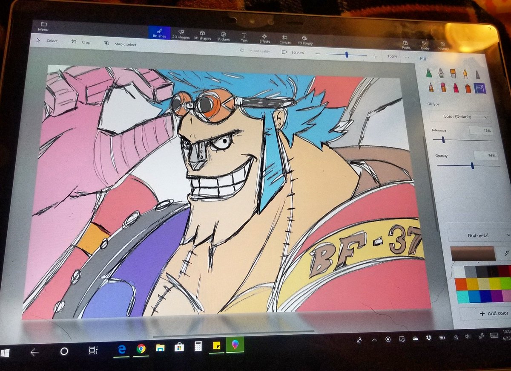The width and height of the screenshot is (511, 371).
Task: Launch Microsoft Edge from the taskbar
Action: pyautogui.click(x=122, y=349)
